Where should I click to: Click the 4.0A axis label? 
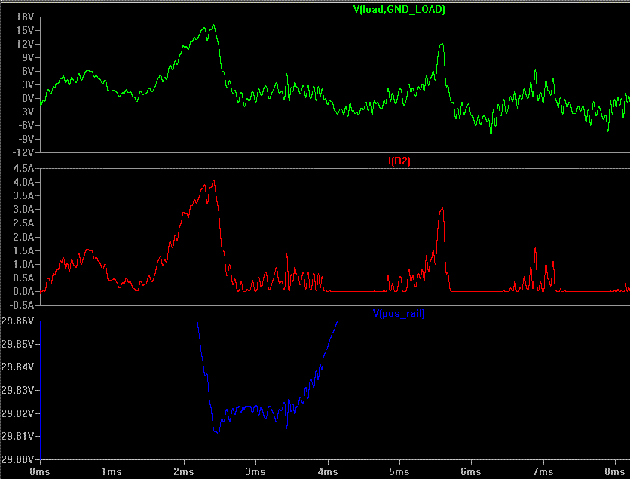tap(23, 183)
